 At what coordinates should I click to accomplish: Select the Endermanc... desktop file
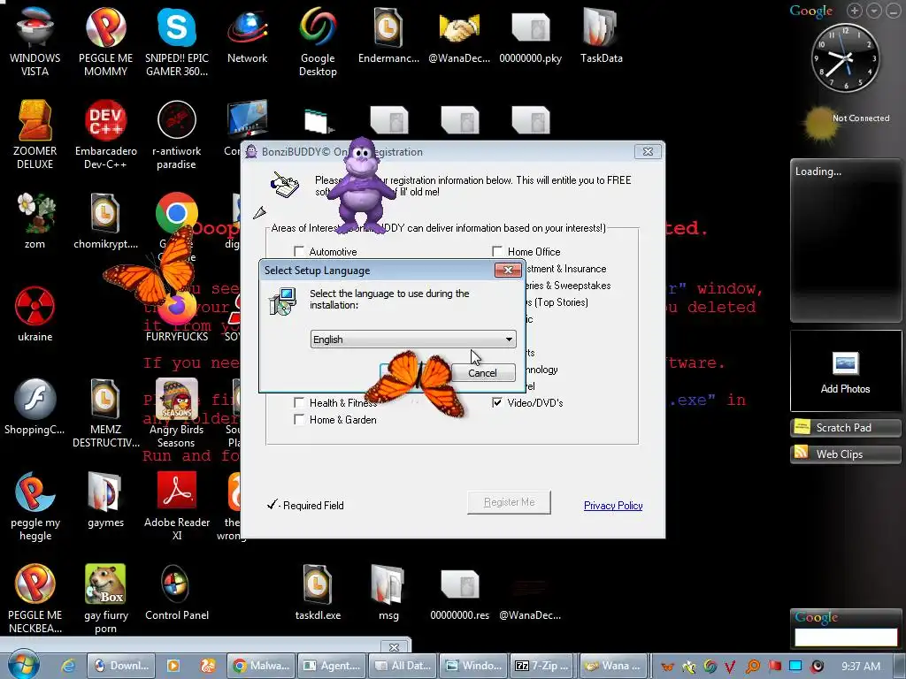click(388, 35)
